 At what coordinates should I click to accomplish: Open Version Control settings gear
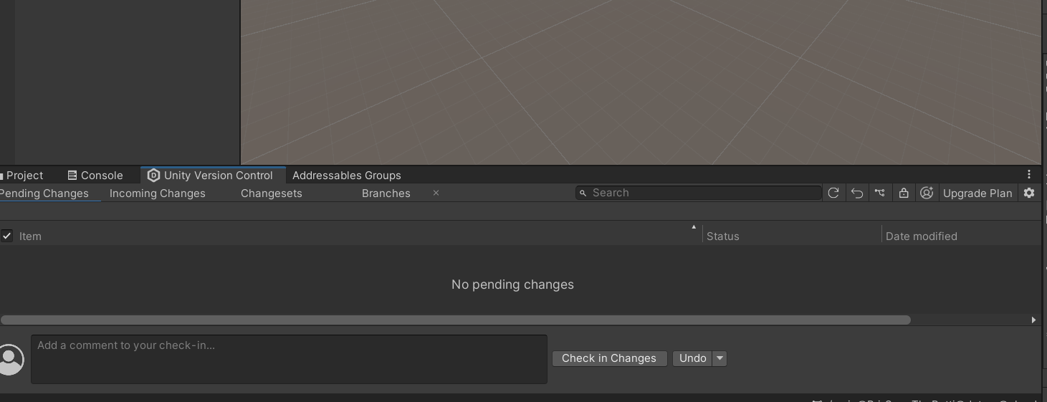point(1029,193)
